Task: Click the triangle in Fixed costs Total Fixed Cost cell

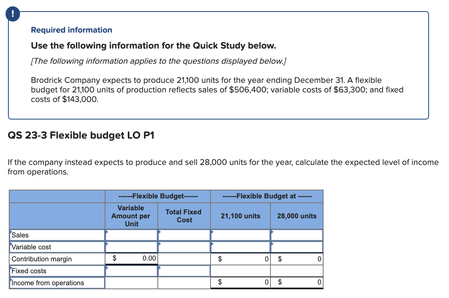Action: point(159,267)
